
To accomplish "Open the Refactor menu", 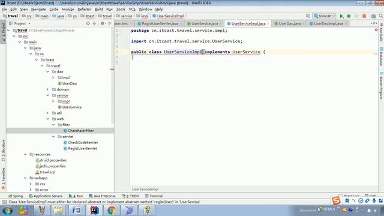I will coord(84,10).
